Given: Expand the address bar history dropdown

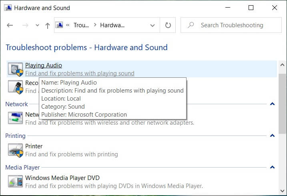Looking at the screenshot, I should [x=153, y=25].
